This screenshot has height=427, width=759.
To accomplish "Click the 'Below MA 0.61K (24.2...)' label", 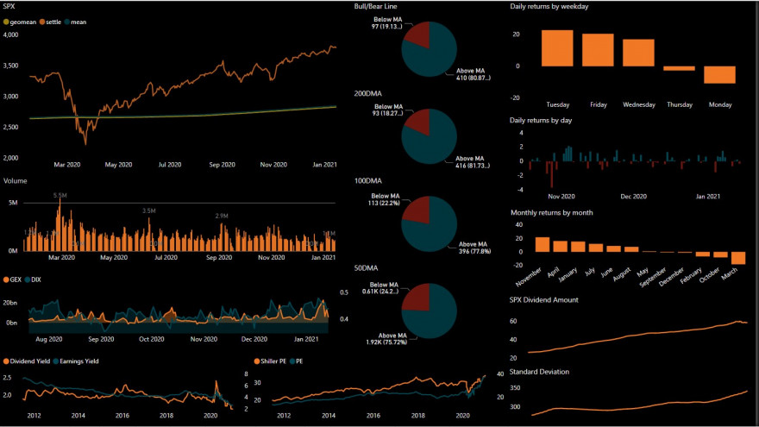I will click(x=380, y=288).
